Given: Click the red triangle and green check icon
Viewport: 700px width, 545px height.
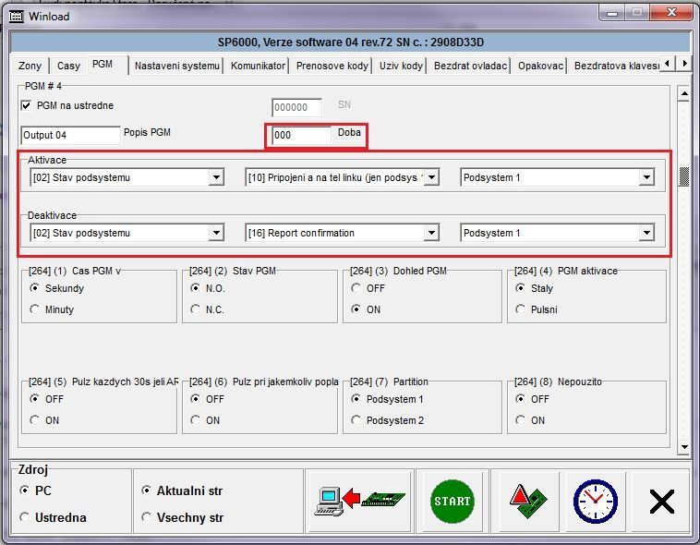Looking at the screenshot, I should point(526,501).
